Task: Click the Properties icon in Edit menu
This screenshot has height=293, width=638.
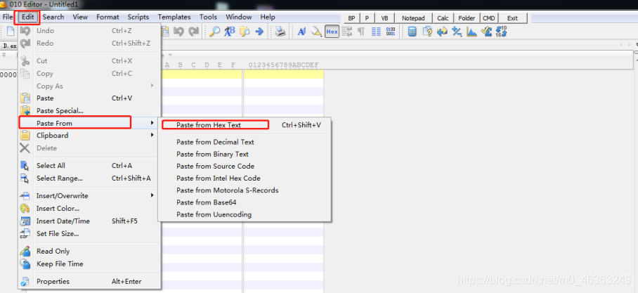Action: 25,281
